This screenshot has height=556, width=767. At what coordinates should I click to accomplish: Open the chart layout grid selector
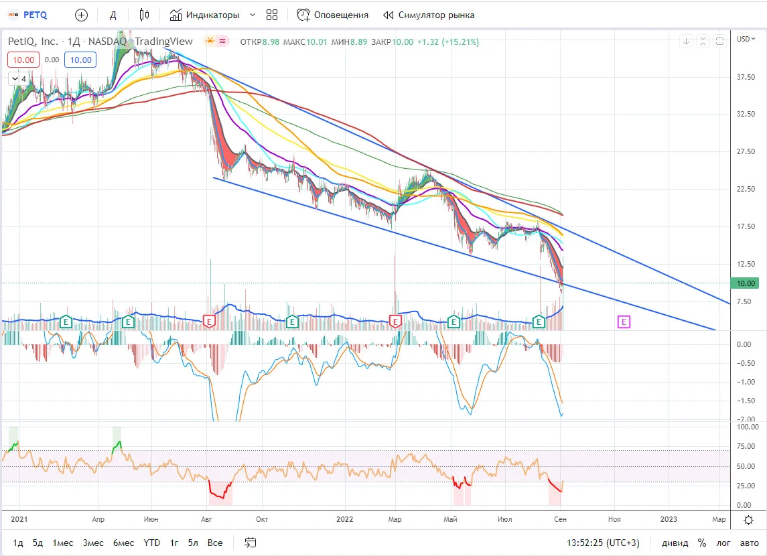click(x=272, y=15)
